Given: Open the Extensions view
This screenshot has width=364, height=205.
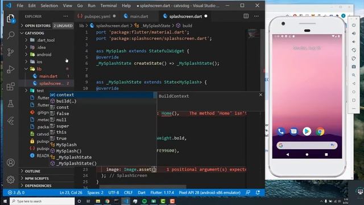Looking at the screenshot, I should 10,87.
